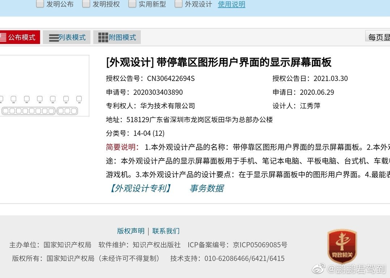Viewport: 390px width, 278px height.
Task: Check the 发明公布 checkbox
Action: (x=40, y=4)
